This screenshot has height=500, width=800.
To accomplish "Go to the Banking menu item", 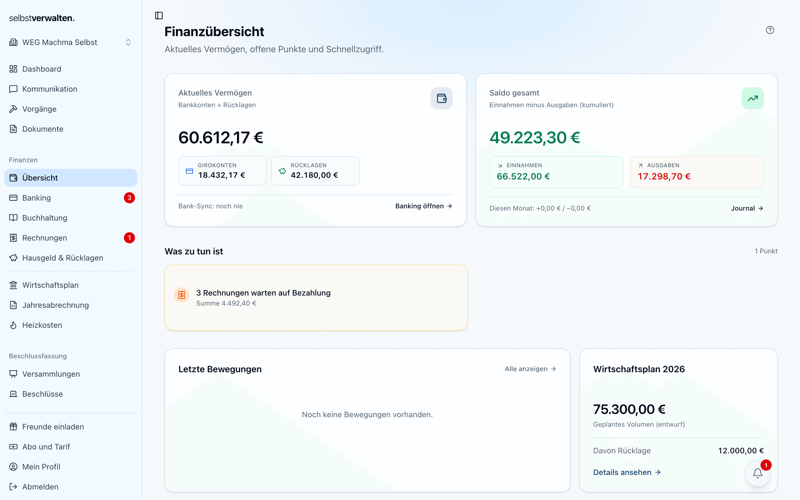I will [x=71, y=198].
